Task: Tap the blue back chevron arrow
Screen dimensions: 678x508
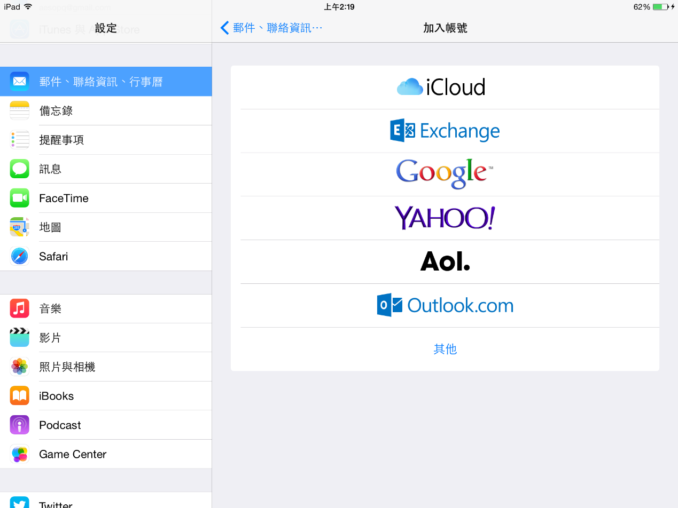Action: 224,28
